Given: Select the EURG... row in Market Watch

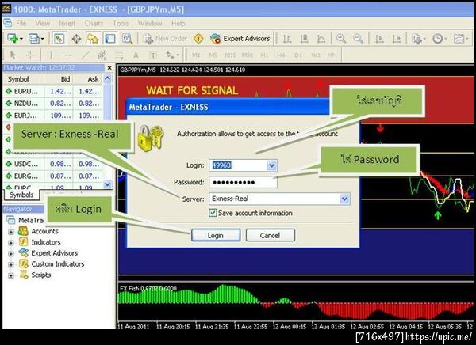Looking at the screenshot, I should [x=53, y=176].
